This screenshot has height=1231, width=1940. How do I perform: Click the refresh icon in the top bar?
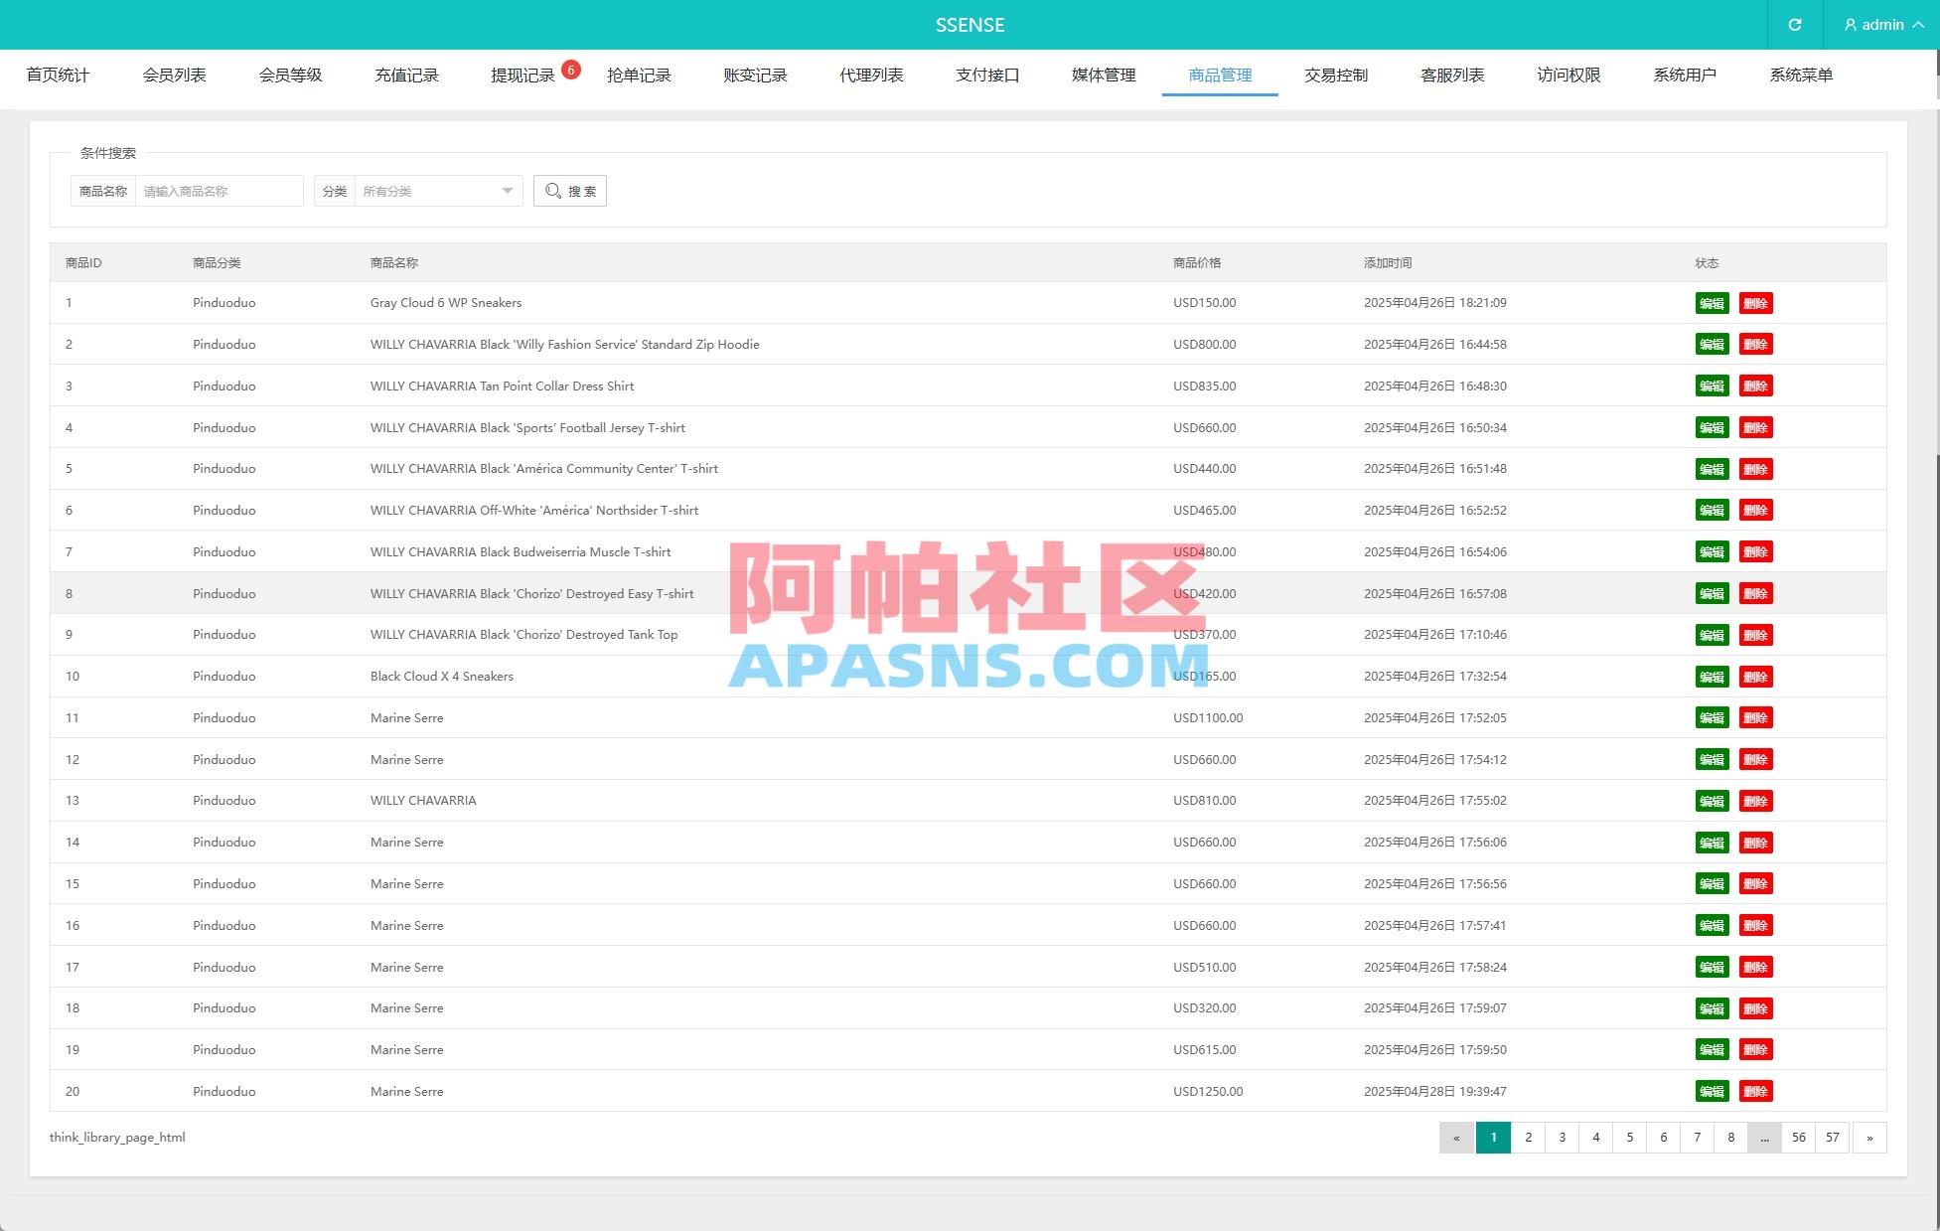(1795, 24)
